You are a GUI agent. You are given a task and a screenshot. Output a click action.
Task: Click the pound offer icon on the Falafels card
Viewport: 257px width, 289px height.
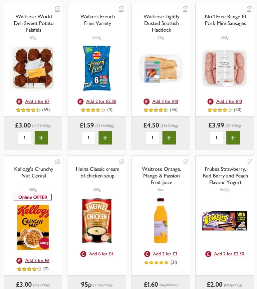click(x=19, y=101)
